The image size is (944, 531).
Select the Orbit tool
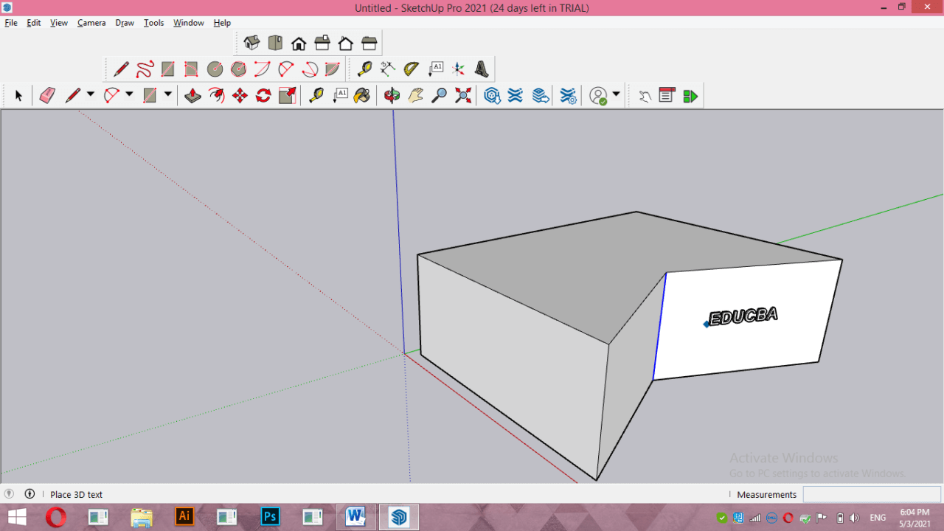point(391,95)
